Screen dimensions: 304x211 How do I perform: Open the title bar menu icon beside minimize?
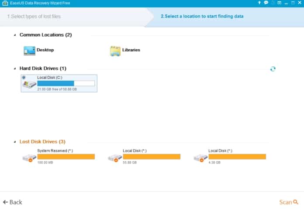coord(279,3)
